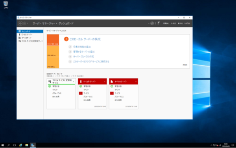Click パフォーマンス in the すべてのサーバー card
Viewport: 236px width, 148px height.
pyautogui.click(x=119, y=97)
